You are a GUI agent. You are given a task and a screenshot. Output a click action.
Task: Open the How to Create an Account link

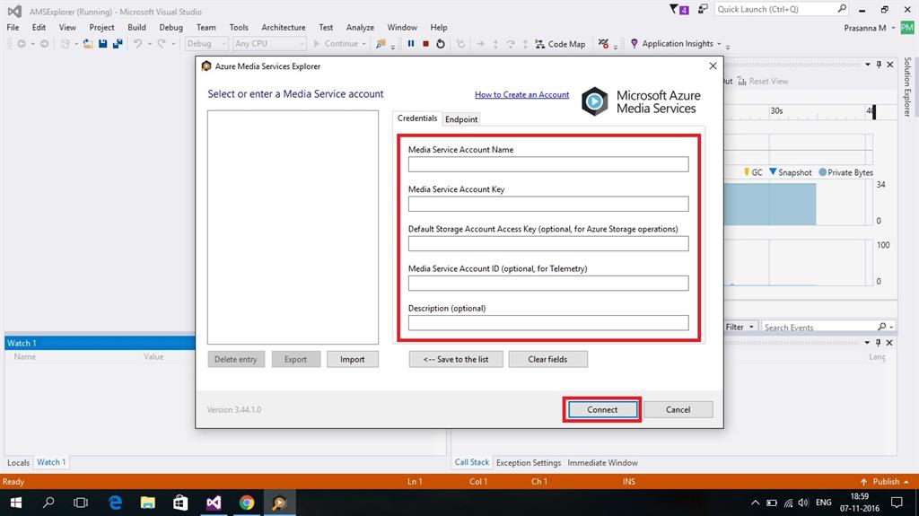tap(521, 94)
